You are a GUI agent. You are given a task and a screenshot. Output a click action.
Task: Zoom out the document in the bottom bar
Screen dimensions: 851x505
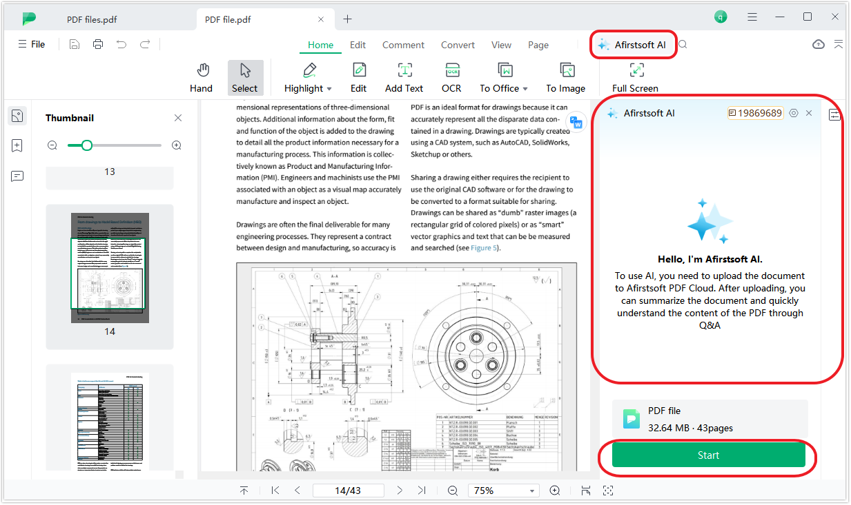click(452, 491)
